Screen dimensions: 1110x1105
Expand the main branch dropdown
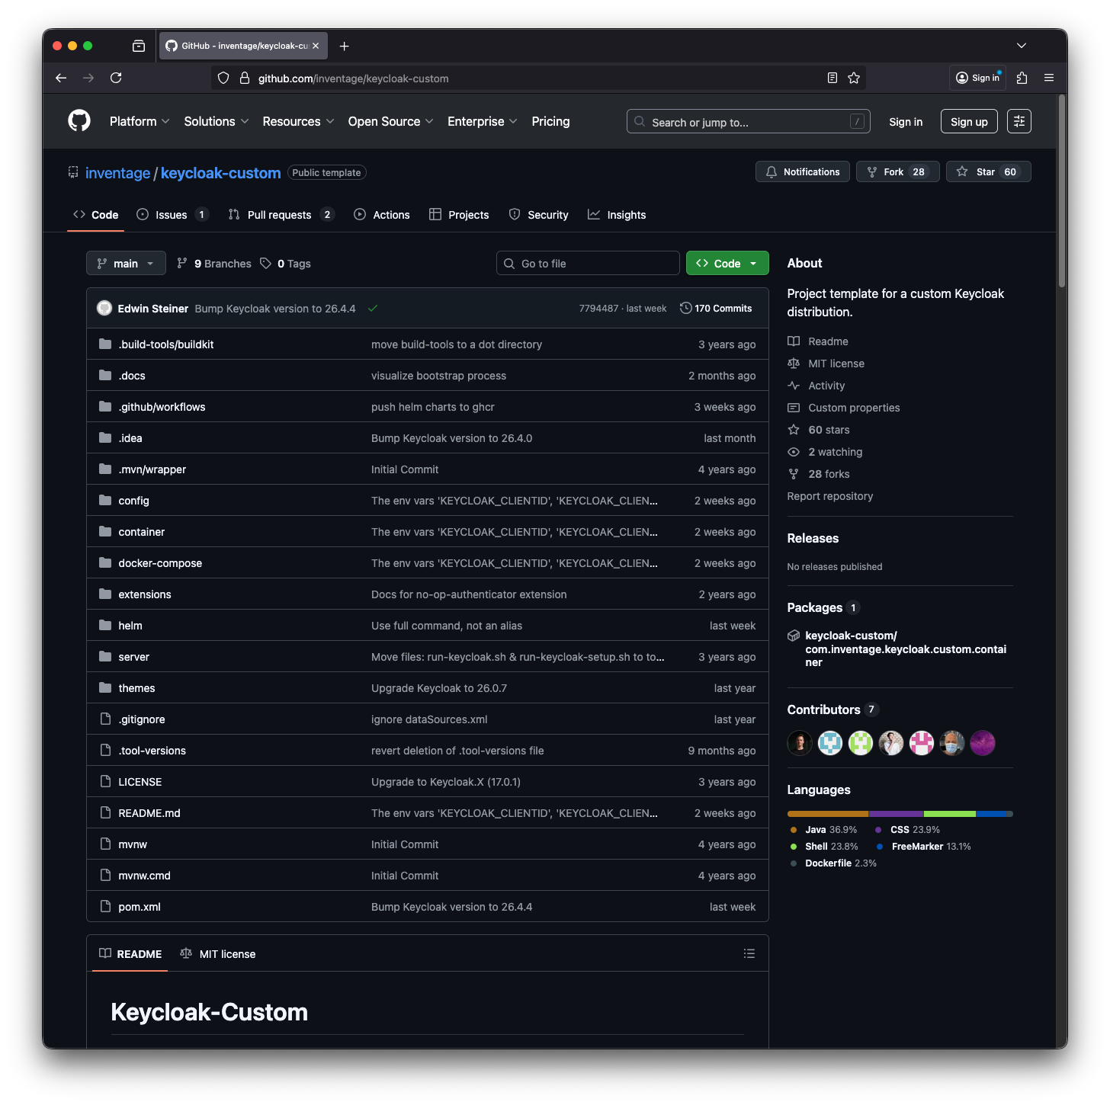(125, 263)
